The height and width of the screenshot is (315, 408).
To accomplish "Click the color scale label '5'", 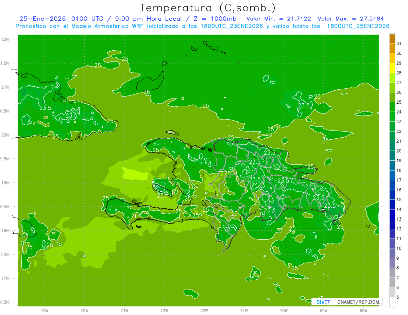I will (398, 297).
